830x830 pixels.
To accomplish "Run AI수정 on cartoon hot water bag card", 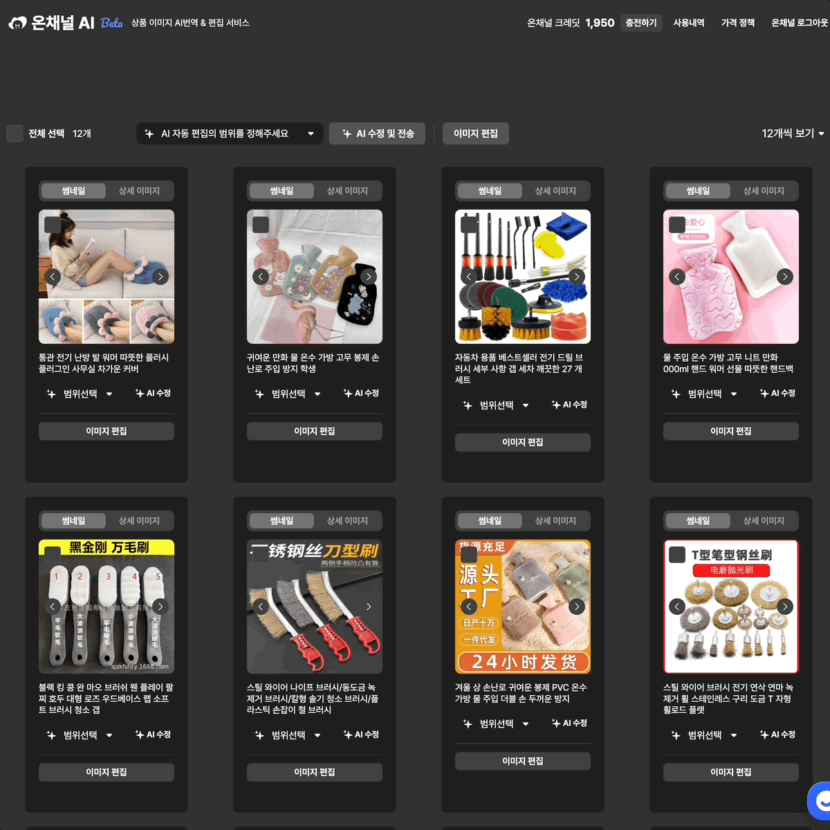I will pyautogui.click(x=361, y=393).
